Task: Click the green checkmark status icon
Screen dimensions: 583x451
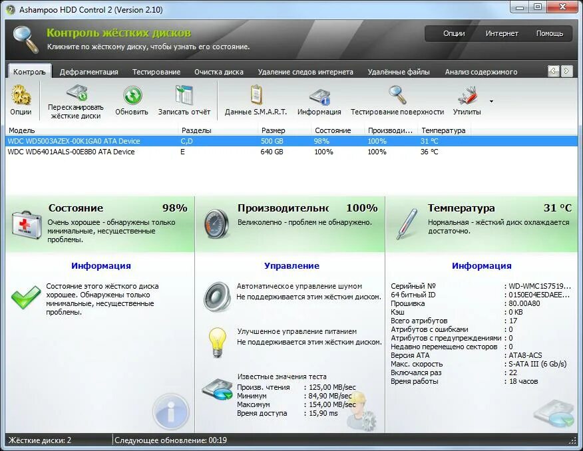Action: [26, 297]
